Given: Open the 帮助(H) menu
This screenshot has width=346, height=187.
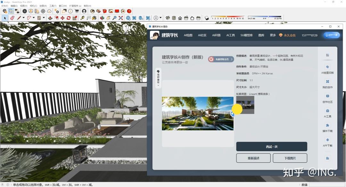Looking at the screenshot, I should coord(87,6).
